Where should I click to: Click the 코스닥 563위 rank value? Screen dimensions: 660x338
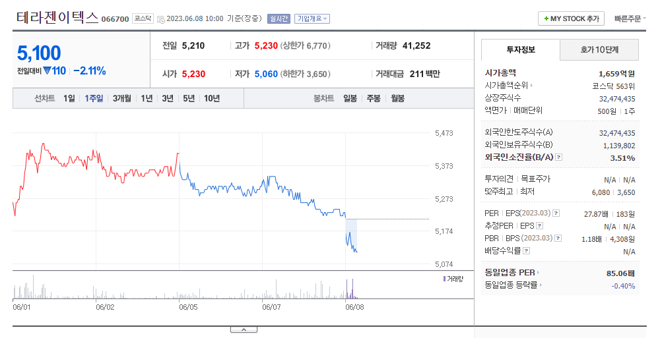(x=613, y=86)
